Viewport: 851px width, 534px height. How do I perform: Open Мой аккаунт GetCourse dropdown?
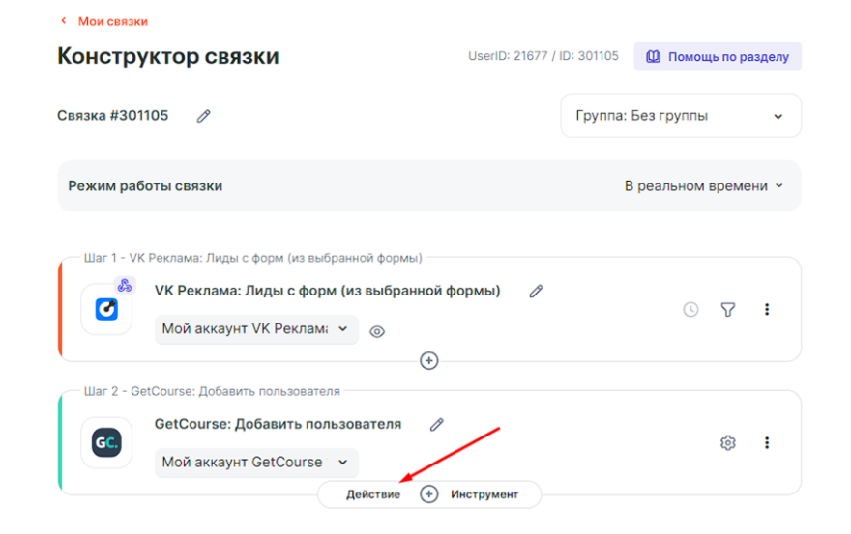pos(256,463)
